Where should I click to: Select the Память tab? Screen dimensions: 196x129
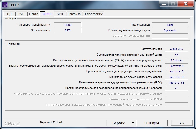tap(47, 14)
